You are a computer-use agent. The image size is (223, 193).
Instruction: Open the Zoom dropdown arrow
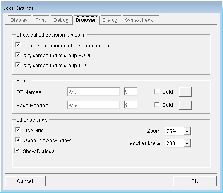pyautogui.click(x=187, y=131)
